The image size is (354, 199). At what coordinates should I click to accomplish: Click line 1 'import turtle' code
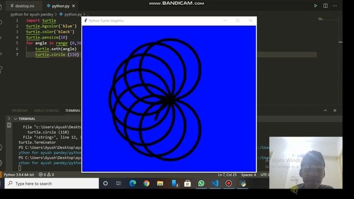tap(41, 20)
